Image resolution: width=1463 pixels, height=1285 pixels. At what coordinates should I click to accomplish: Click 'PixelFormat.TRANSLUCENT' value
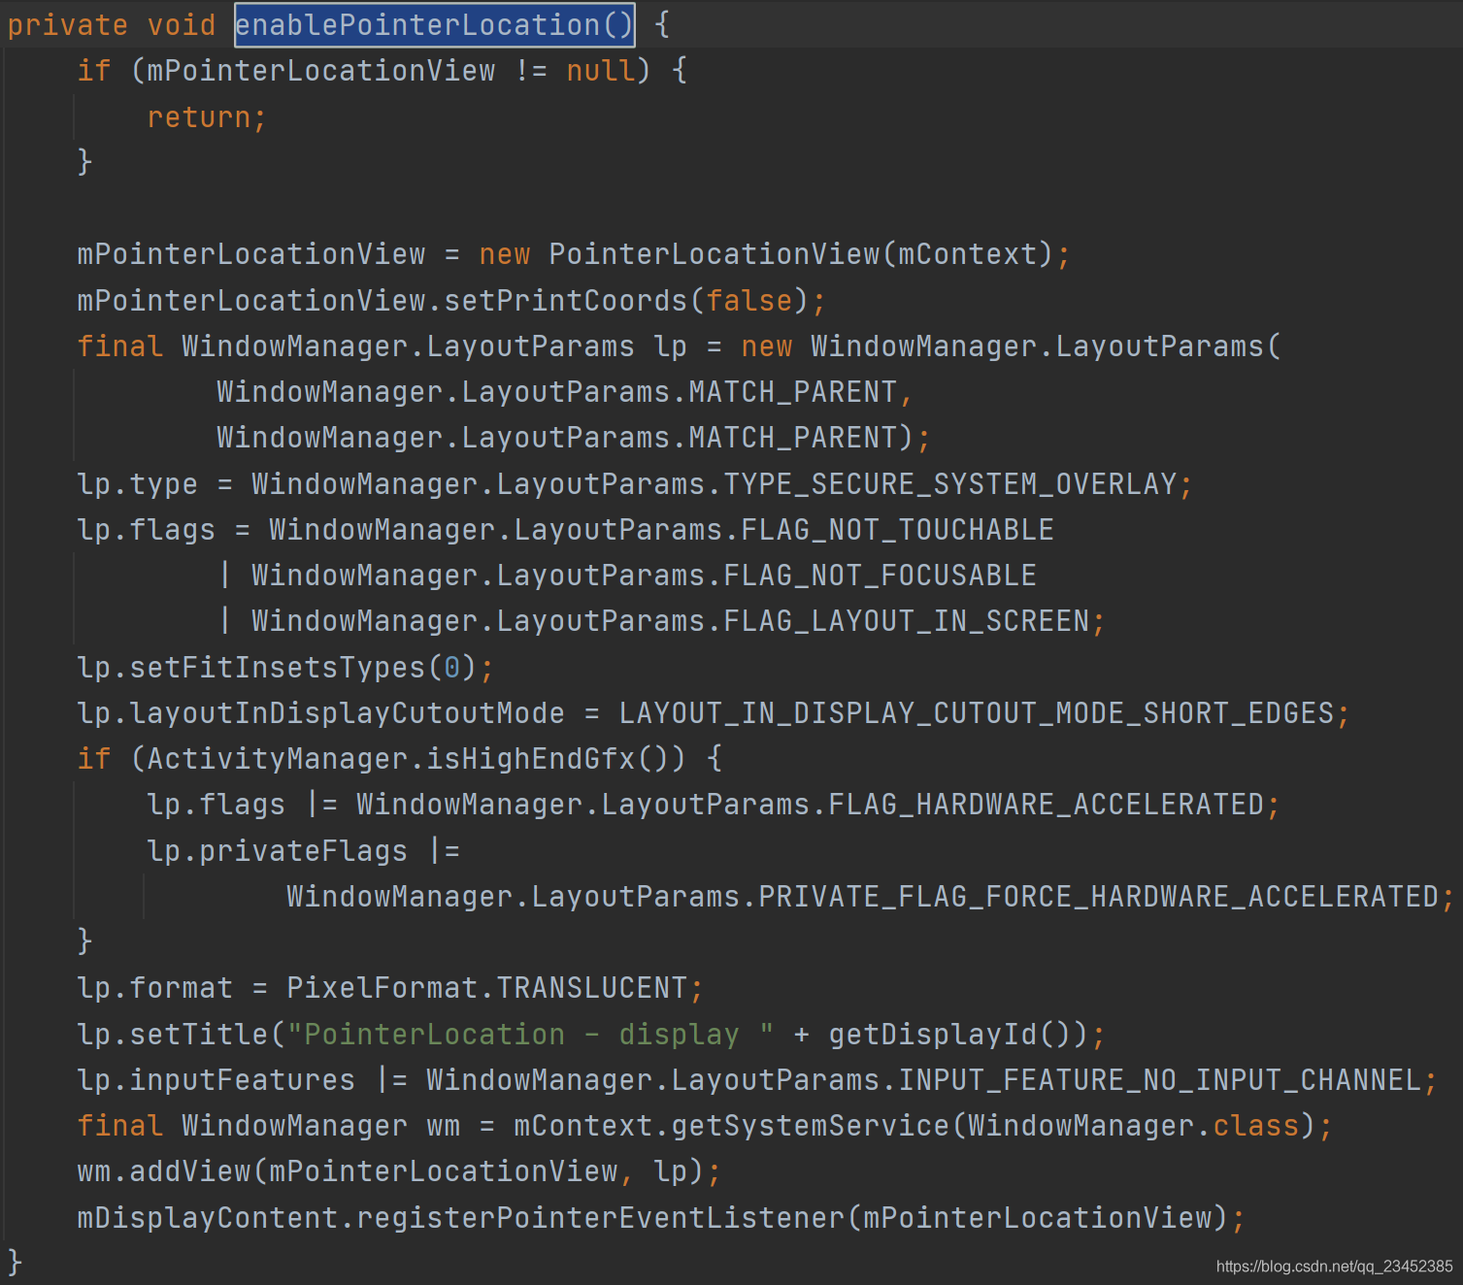coord(486,988)
